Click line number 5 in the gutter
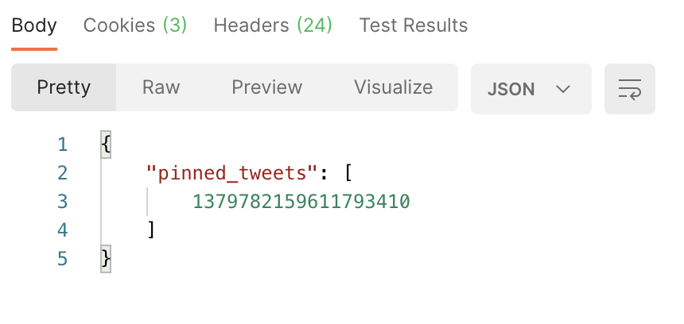 point(62,259)
